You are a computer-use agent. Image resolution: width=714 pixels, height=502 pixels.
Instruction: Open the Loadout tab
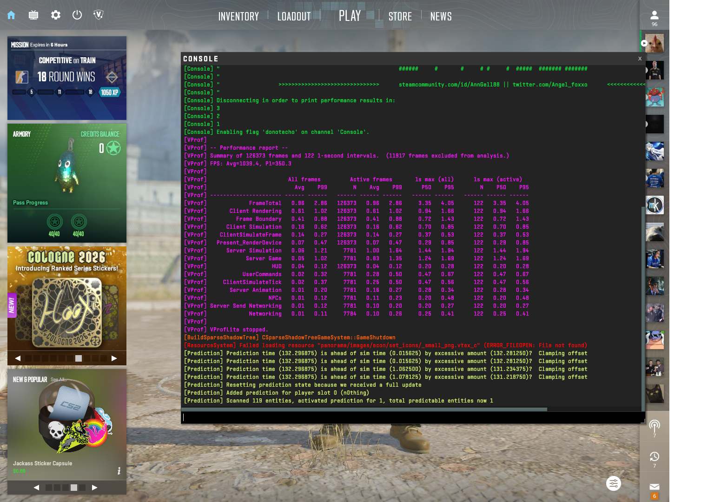pos(294,16)
